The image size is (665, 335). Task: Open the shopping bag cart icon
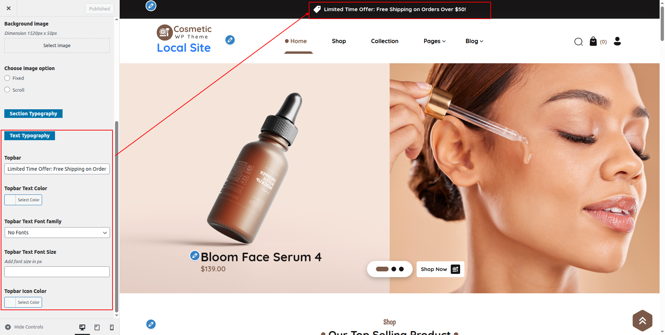point(593,41)
